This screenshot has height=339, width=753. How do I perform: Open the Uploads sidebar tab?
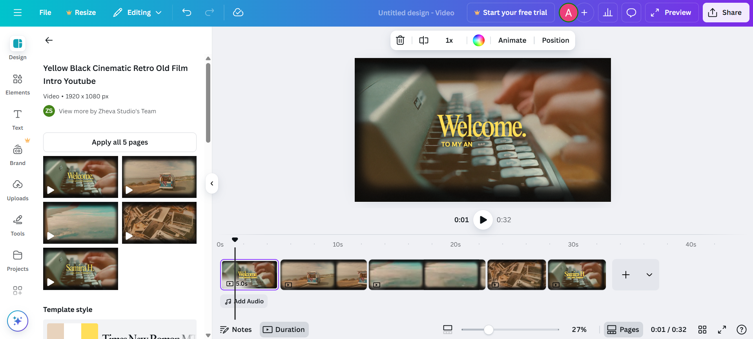point(18,190)
